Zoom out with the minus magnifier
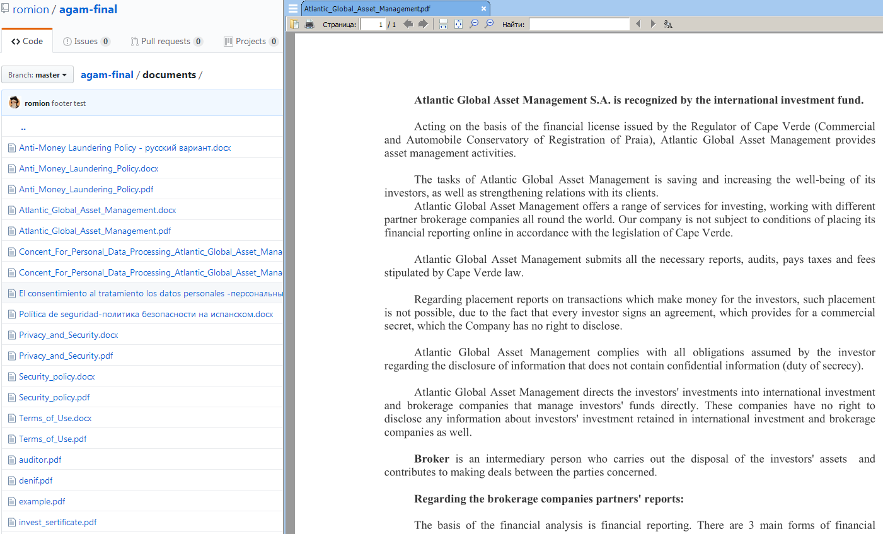Viewport: 883px width, 534px height. pyautogui.click(x=474, y=24)
